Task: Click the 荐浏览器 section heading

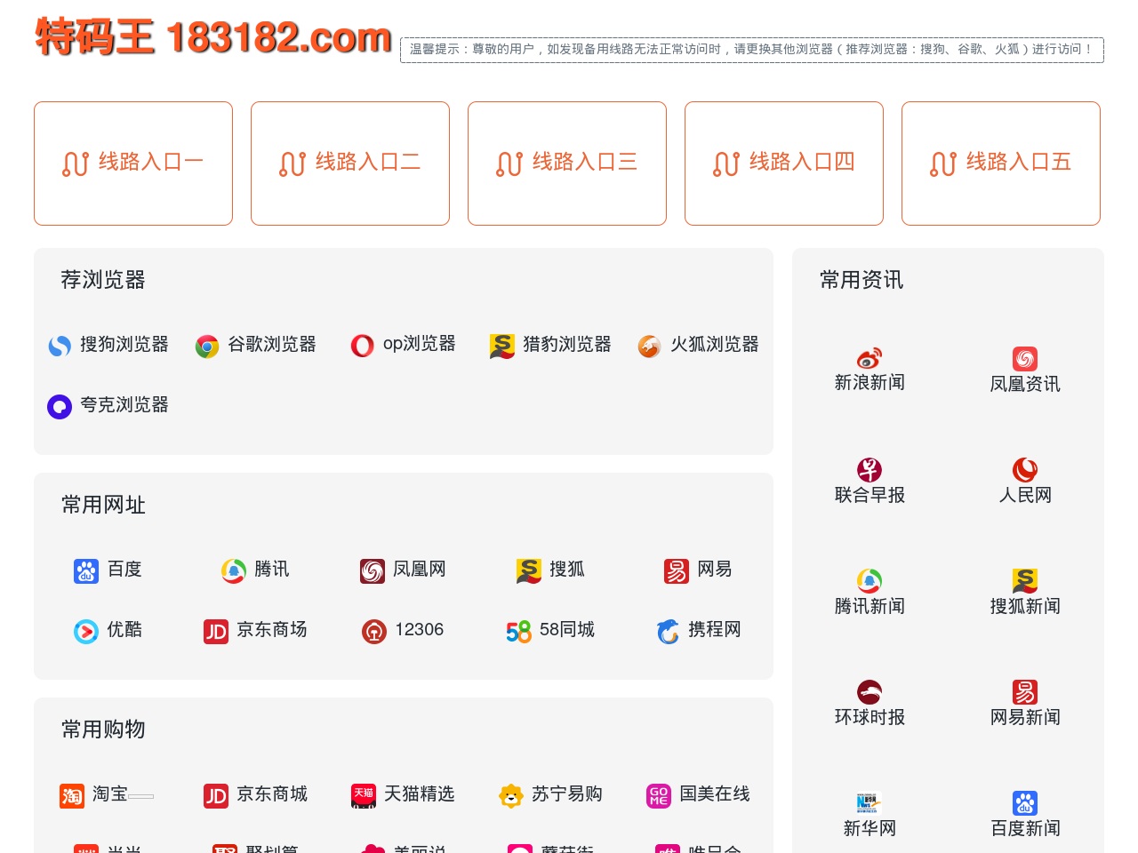Action: 103,280
